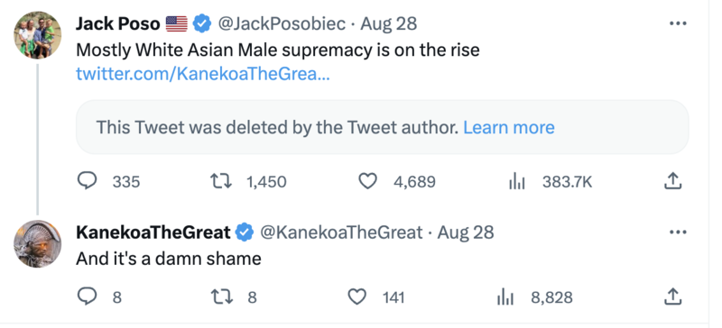This screenshot has width=722, height=328.
Task: Open more options menu on Jack Poso's tweet
Action: pyautogui.click(x=678, y=24)
